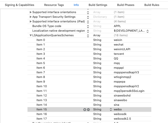This screenshot has width=168, height=123.
Task: Switch to Build Rules tab
Action: [152, 5]
